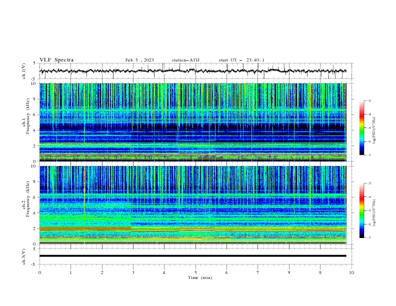Viewport: 396px width, 306px height.
Task: Click the time axis tick '8'
Action: coord(289,272)
